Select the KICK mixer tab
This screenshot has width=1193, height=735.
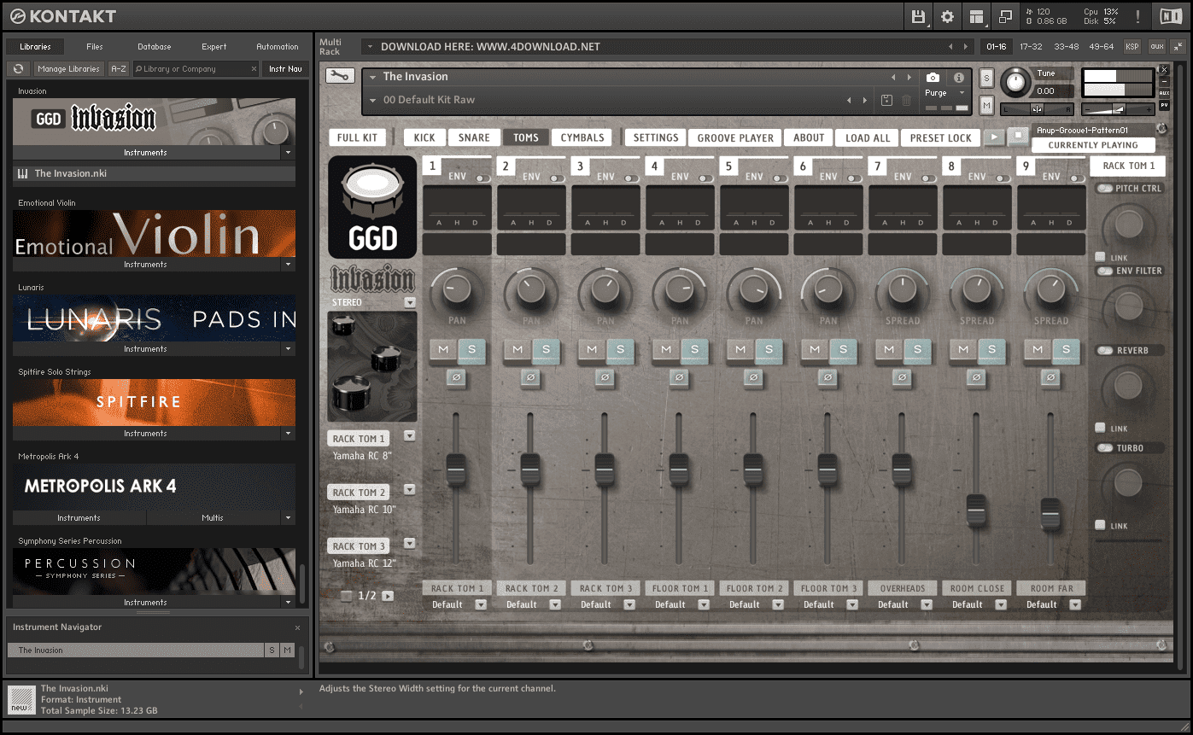pyautogui.click(x=424, y=137)
